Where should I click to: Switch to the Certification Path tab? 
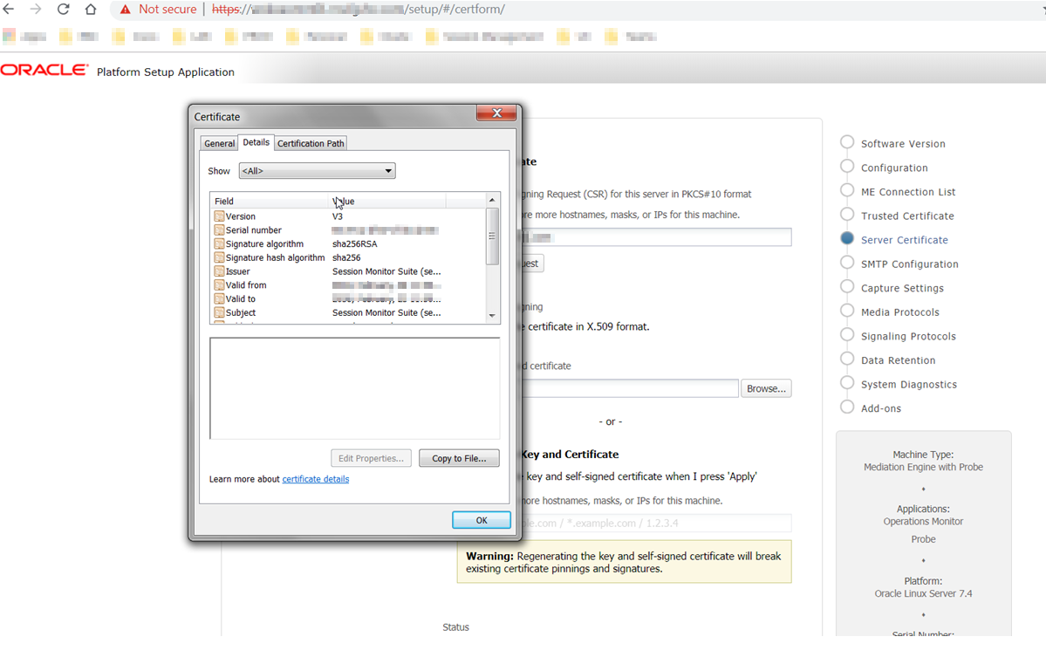tap(311, 143)
